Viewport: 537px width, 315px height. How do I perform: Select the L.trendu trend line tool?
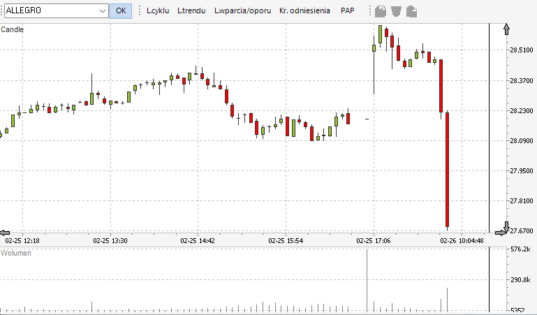tap(191, 10)
